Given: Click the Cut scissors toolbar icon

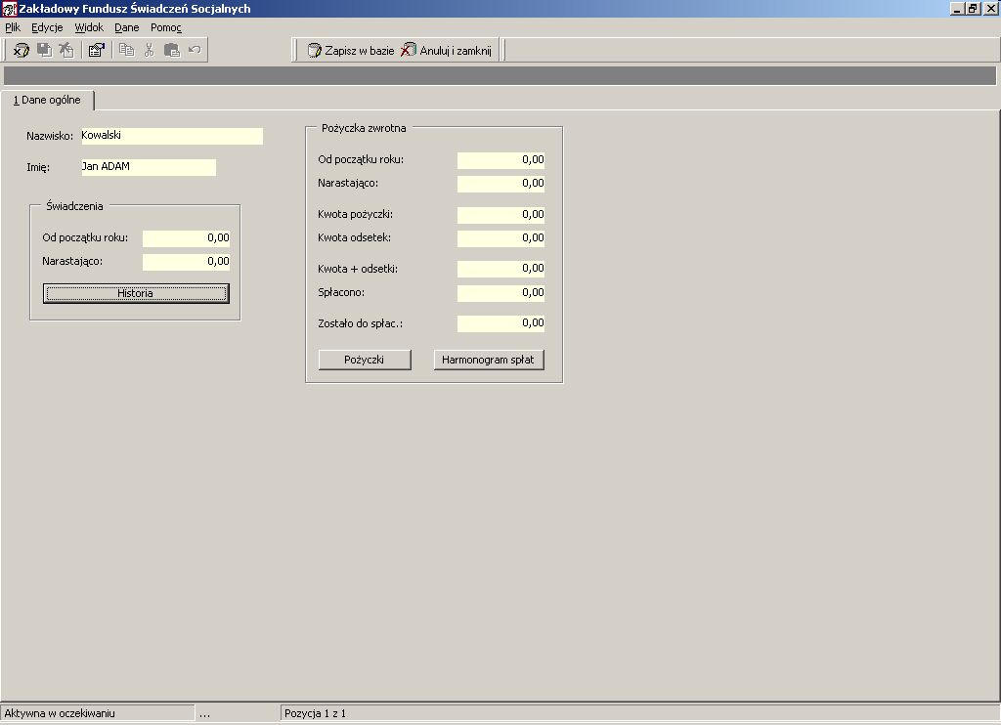Looking at the screenshot, I should [150, 50].
